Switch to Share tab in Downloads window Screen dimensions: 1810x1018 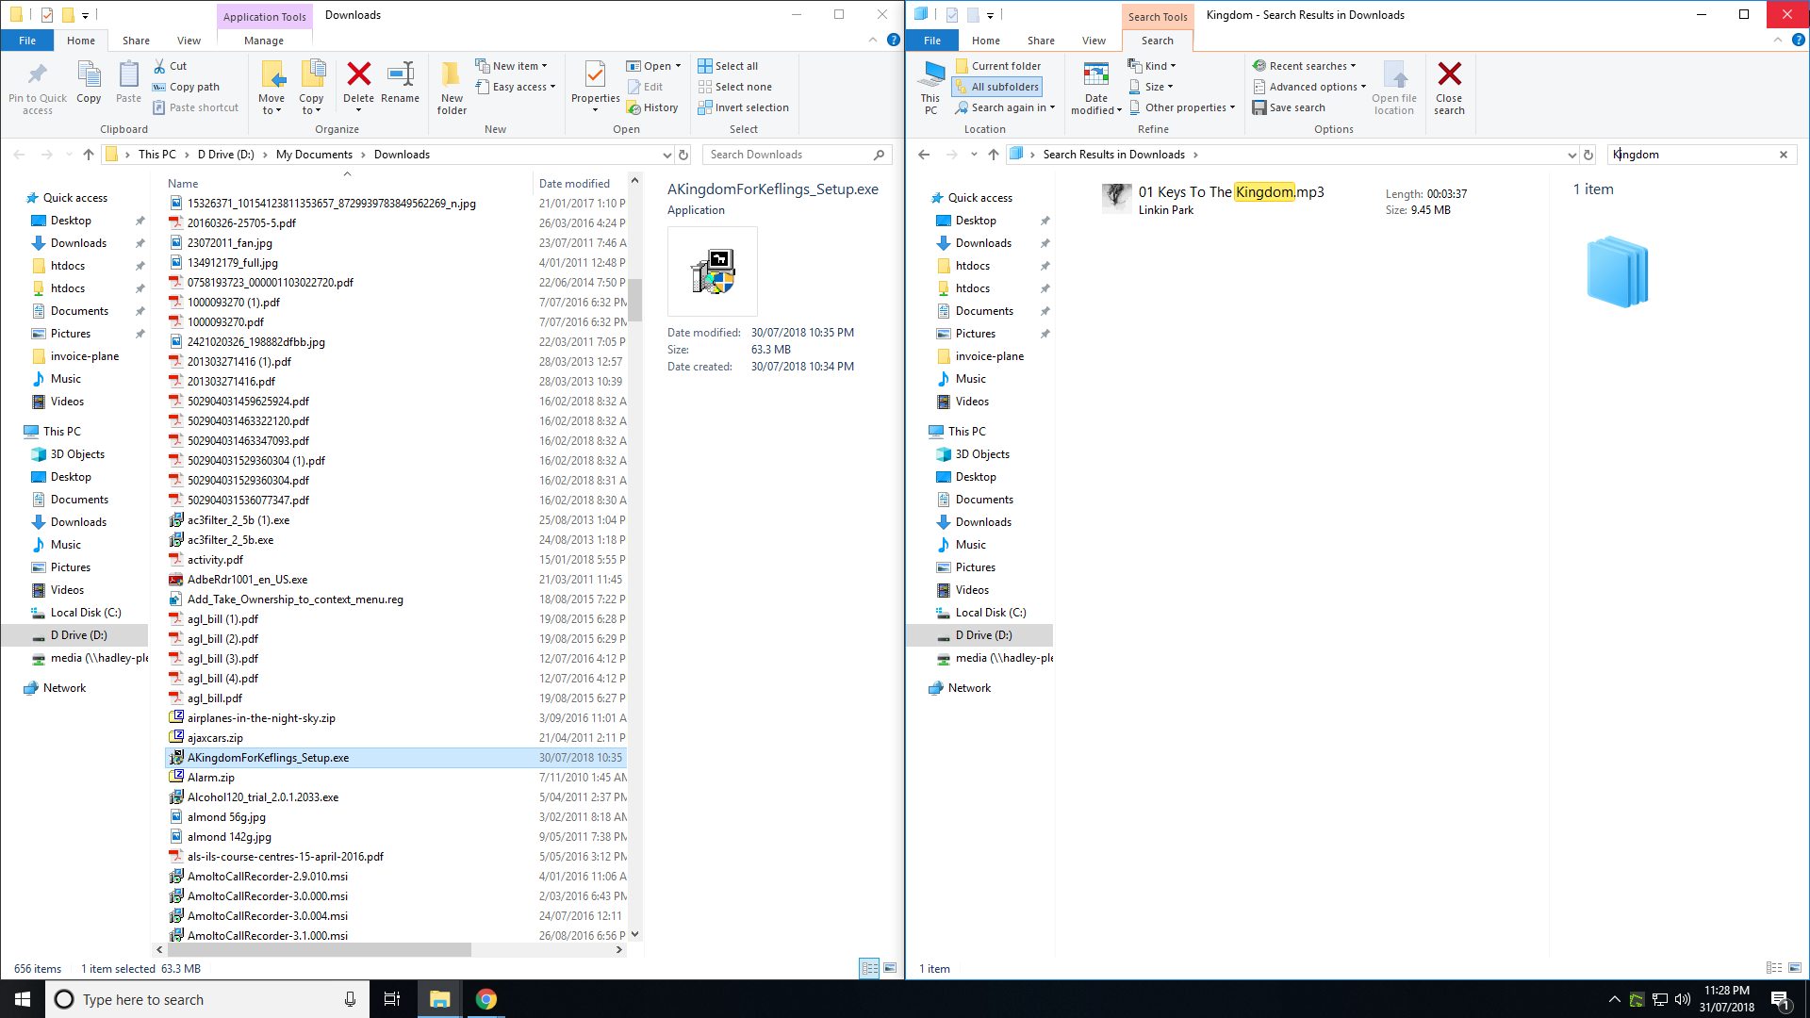(136, 41)
